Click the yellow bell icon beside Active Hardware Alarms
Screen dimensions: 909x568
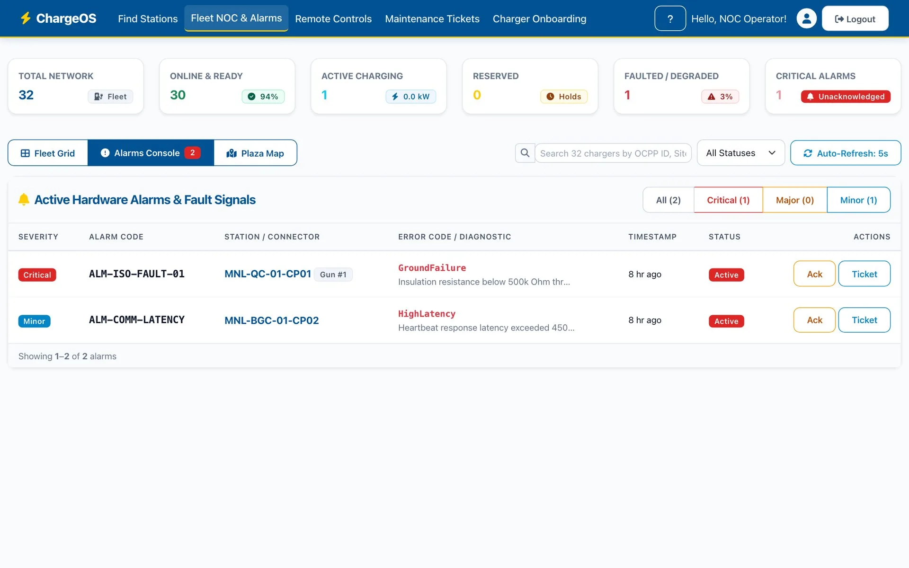(x=24, y=199)
